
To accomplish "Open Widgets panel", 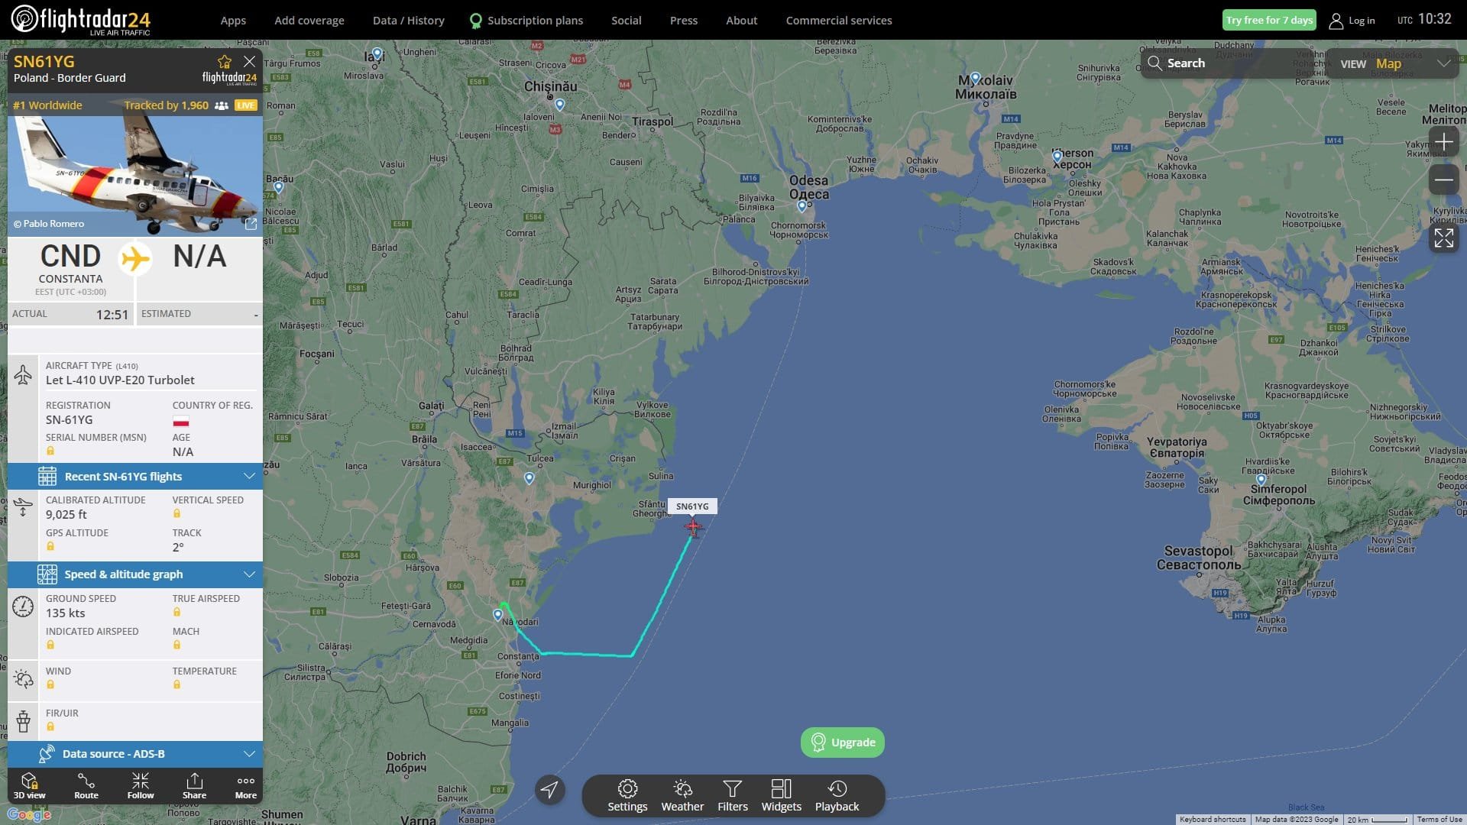I will tap(781, 795).
